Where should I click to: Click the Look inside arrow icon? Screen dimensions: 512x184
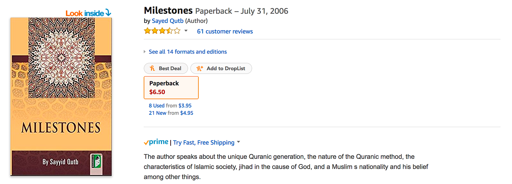[108, 13]
